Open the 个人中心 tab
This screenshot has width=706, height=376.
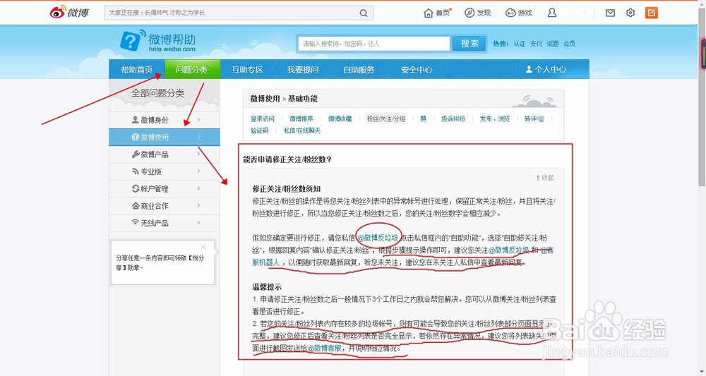pos(546,70)
